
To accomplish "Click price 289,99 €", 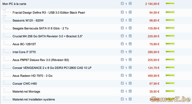I will click(x=154, y=52).
